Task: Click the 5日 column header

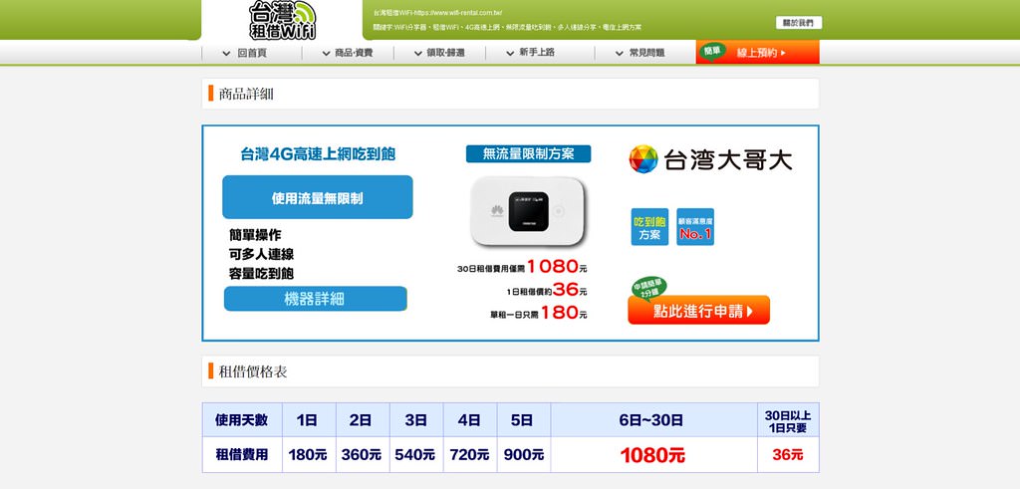Action: pos(524,420)
